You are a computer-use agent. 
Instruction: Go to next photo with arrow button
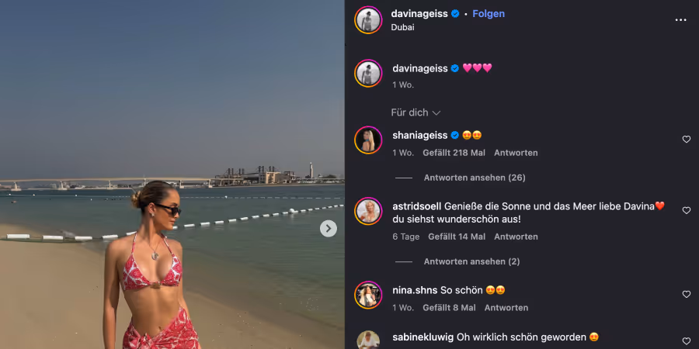click(x=328, y=228)
